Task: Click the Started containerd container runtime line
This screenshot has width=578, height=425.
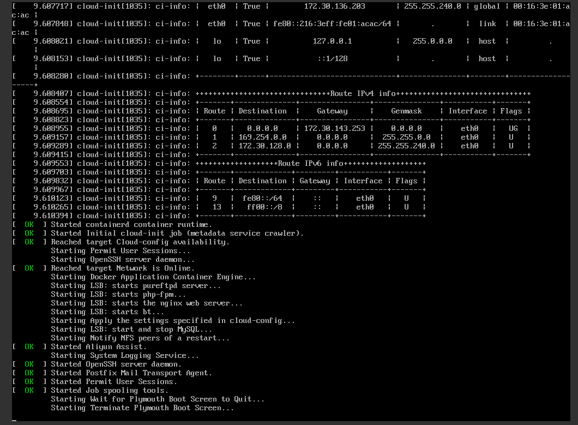Action: [x=131, y=224]
